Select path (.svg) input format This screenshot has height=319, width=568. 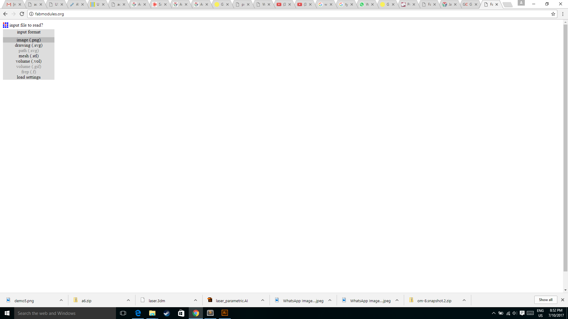click(29, 51)
